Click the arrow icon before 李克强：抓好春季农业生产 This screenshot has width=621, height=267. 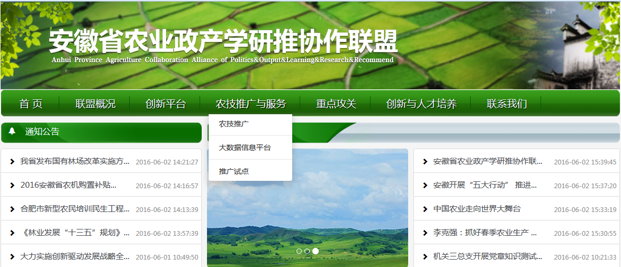(x=425, y=233)
